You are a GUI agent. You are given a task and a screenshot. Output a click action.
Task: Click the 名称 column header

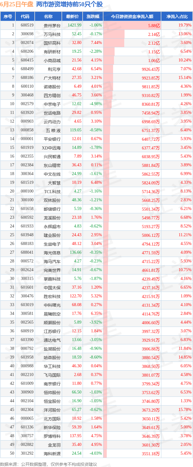(48, 17)
